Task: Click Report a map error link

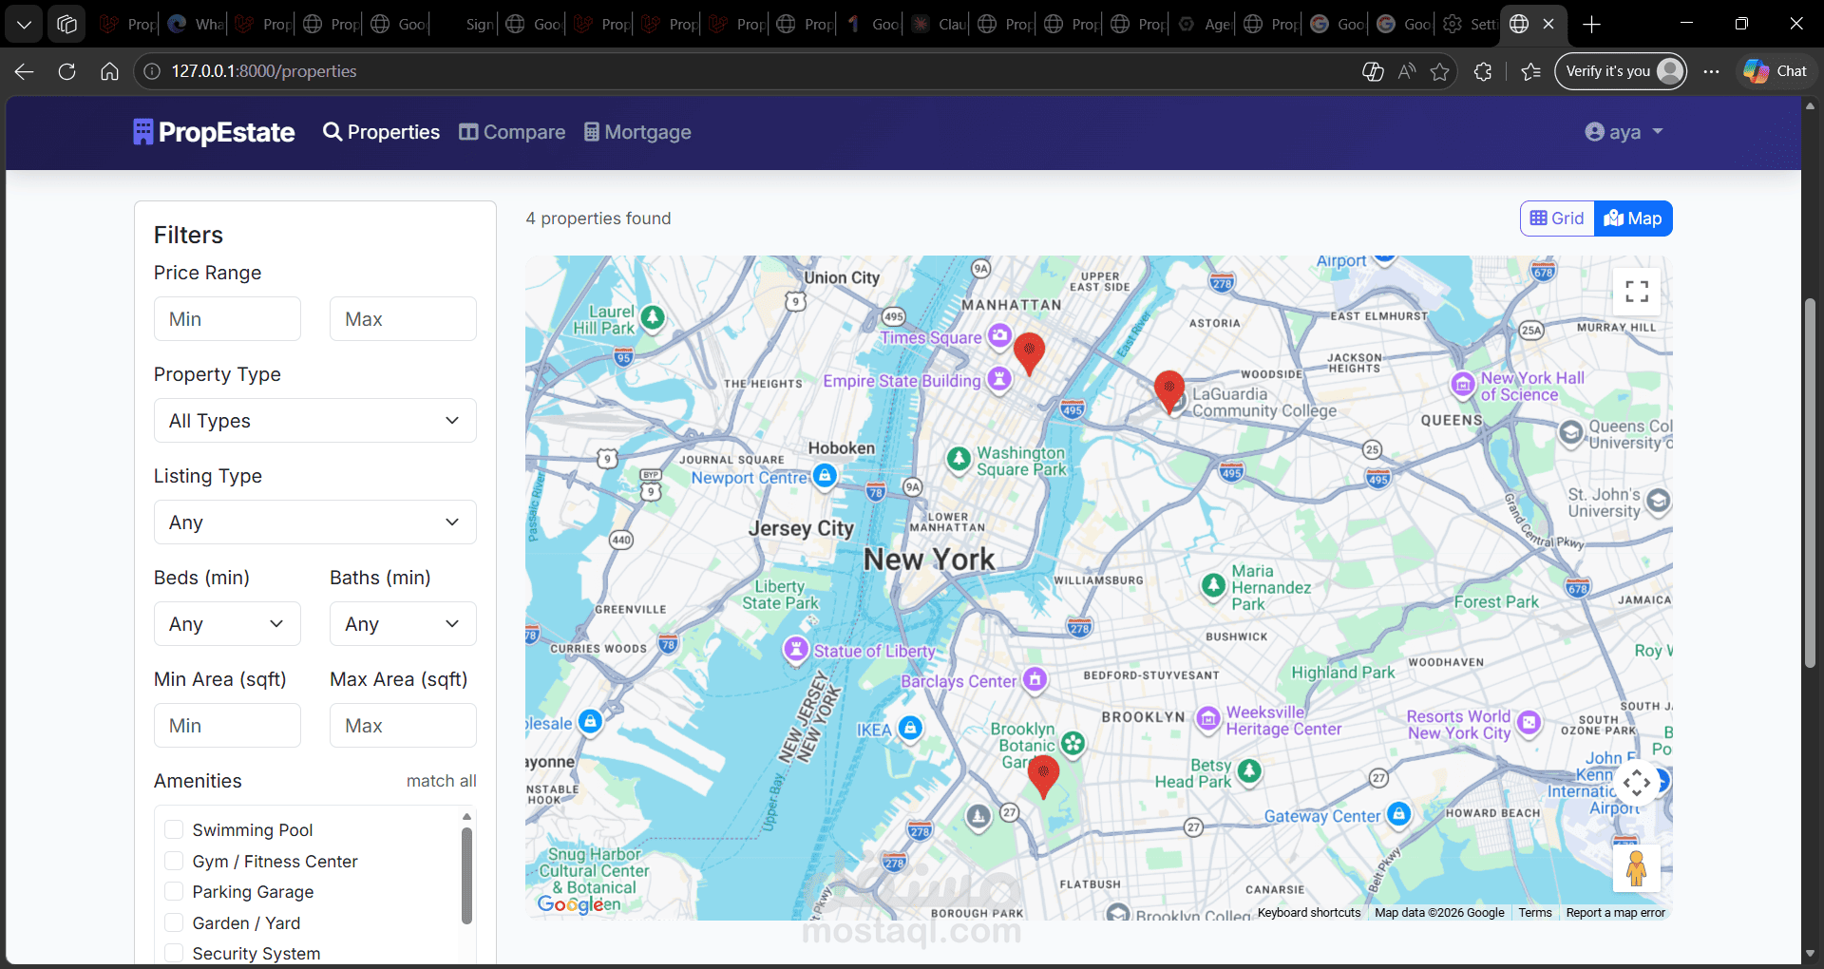Action: pos(1615,913)
